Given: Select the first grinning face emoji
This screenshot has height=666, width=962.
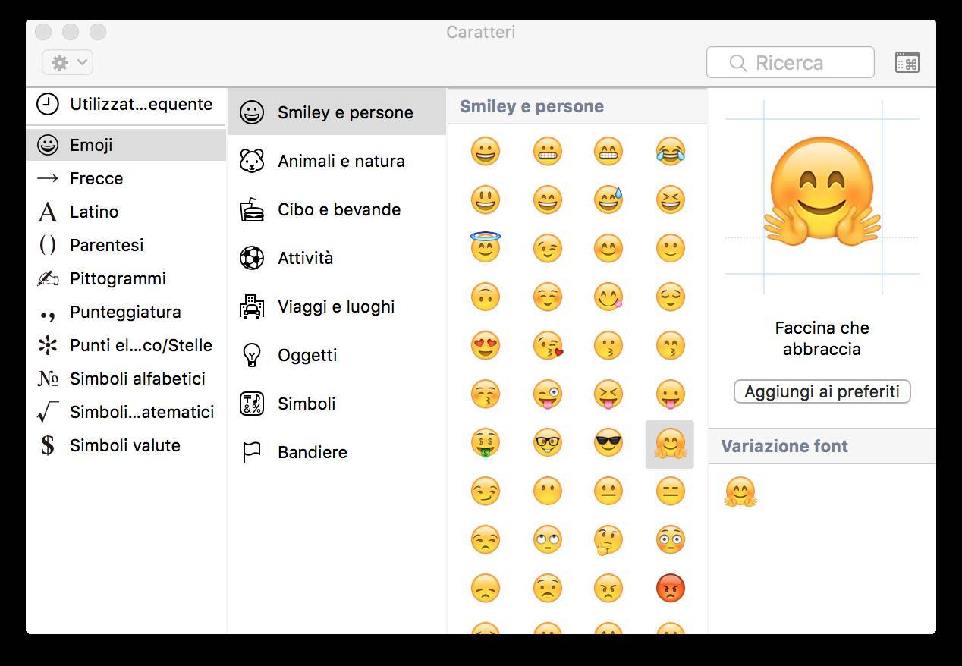Looking at the screenshot, I should point(486,151).
